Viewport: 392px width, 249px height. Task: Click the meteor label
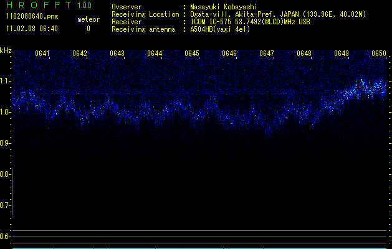click(88, 19)
